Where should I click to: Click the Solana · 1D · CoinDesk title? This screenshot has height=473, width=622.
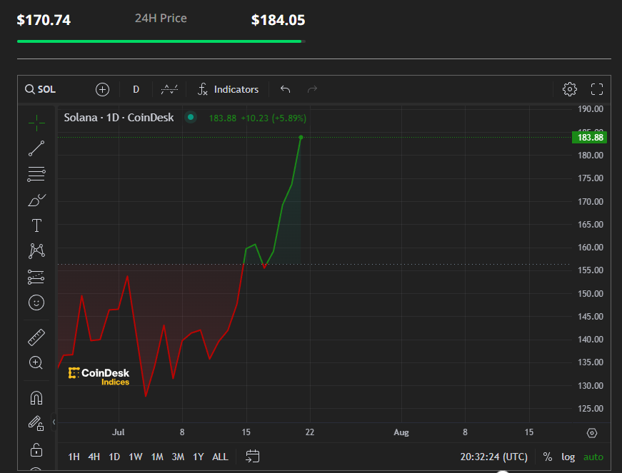click(119, 118)
